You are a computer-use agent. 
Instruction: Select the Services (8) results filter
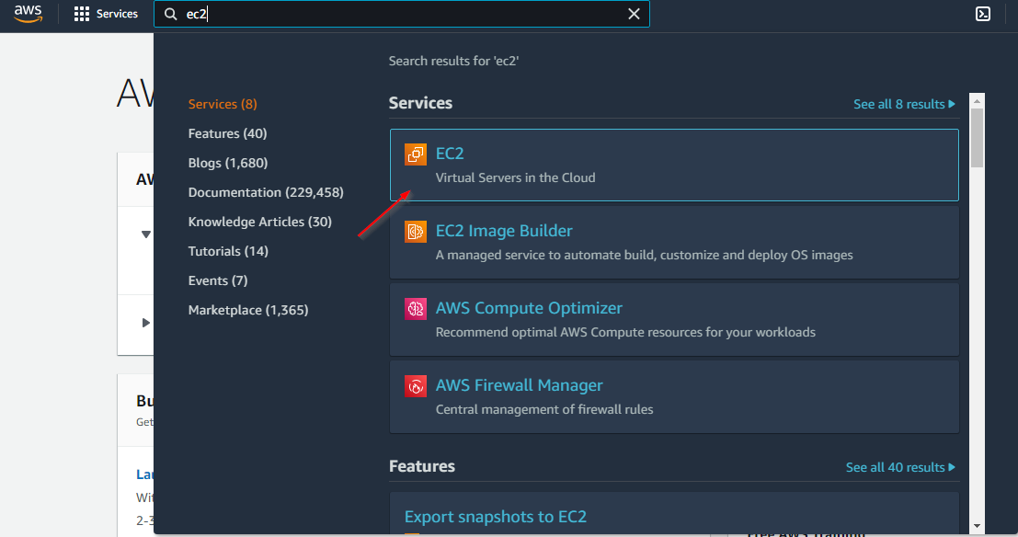pyautogui.click(x=222, y=103)
